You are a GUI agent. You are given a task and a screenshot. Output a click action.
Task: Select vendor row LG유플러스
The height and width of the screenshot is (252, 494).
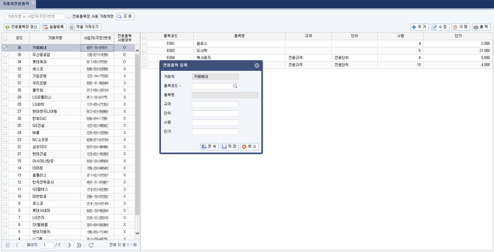click(x=69, y=97)
